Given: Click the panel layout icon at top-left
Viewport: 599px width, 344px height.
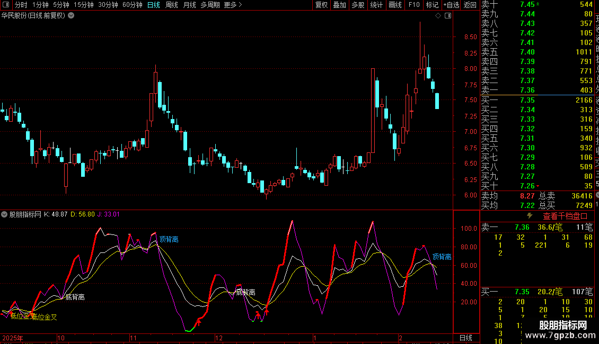Looking at the screenshot, I should [6, 5].
